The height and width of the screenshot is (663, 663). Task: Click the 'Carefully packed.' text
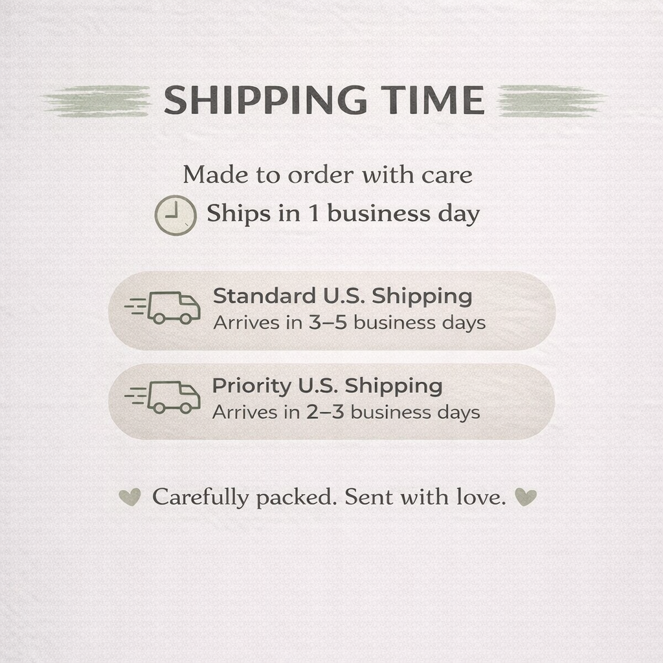click(245, 497)
